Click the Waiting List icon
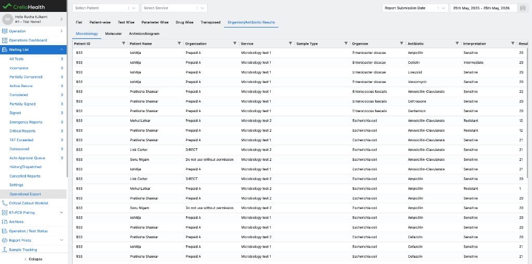This screenshot has width=532, height=264. (4, 50)
